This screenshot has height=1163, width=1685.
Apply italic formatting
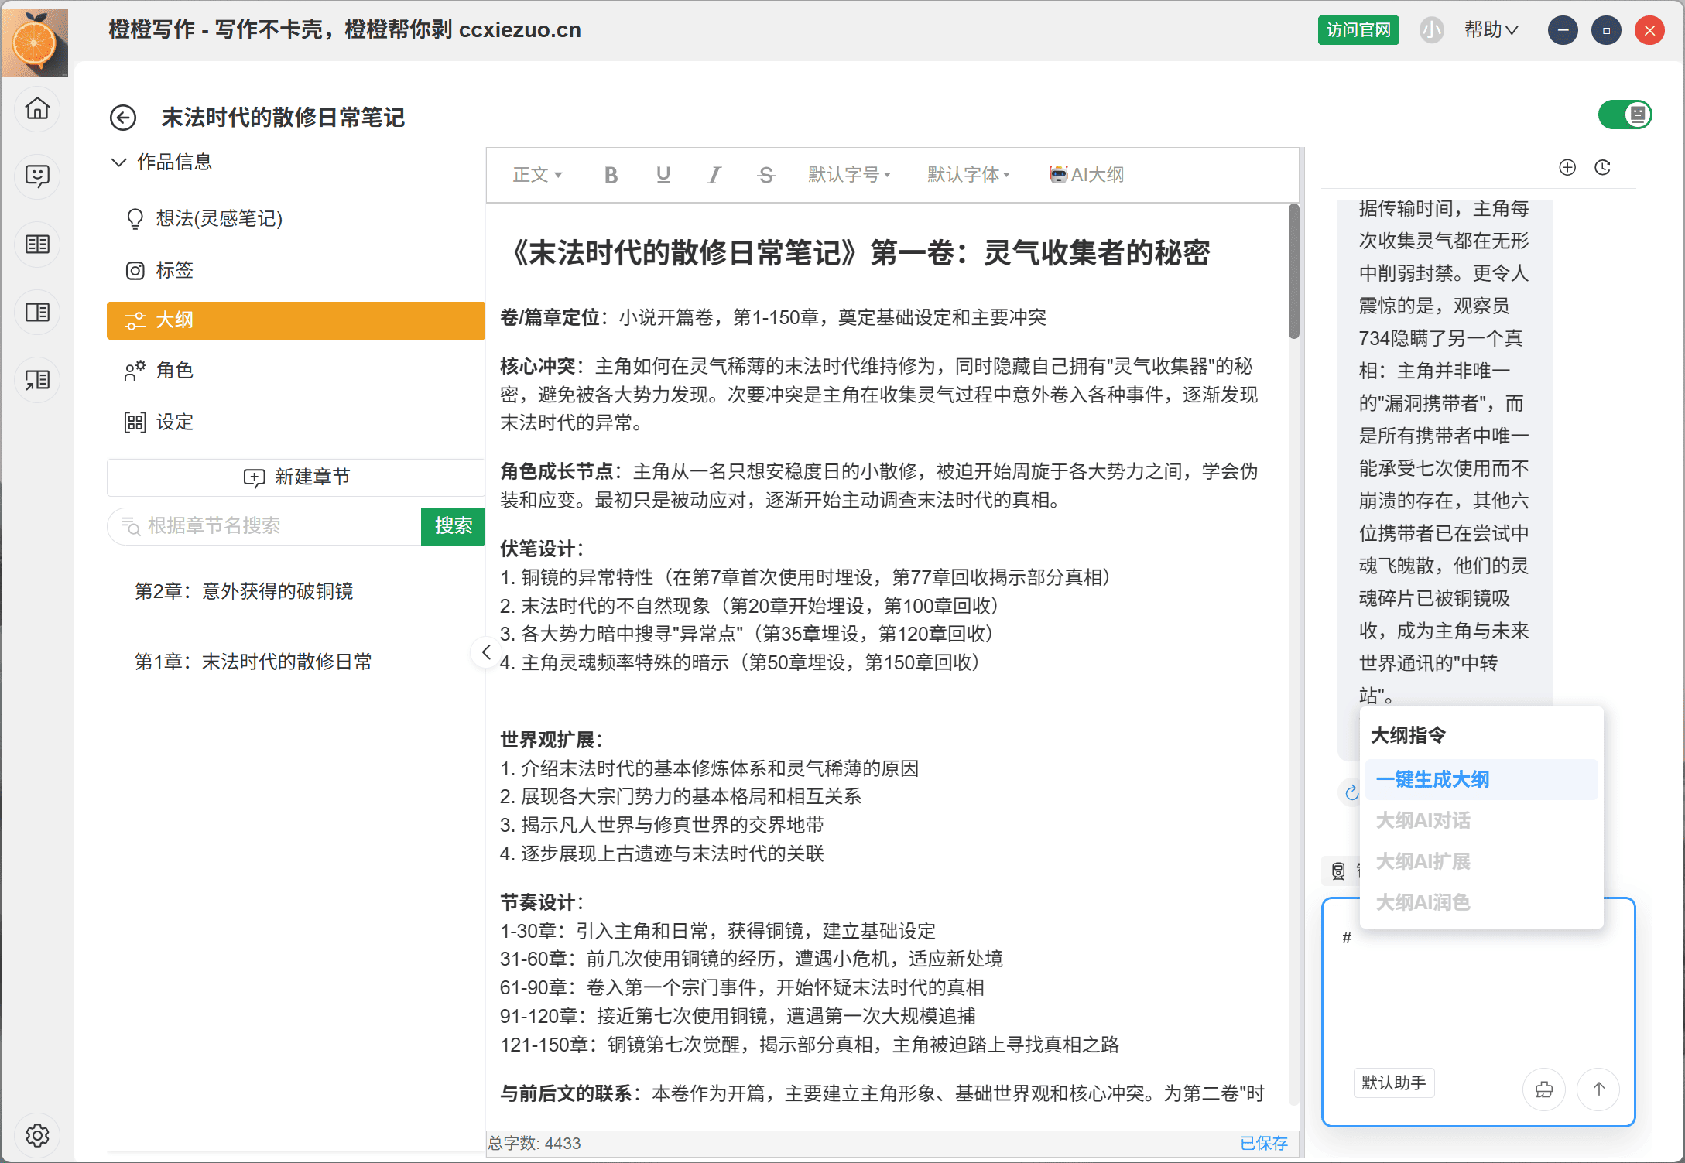[714, 175]
